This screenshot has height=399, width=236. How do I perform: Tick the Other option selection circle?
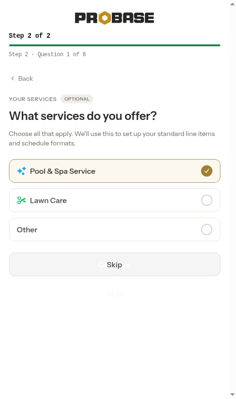coord(207,229)
